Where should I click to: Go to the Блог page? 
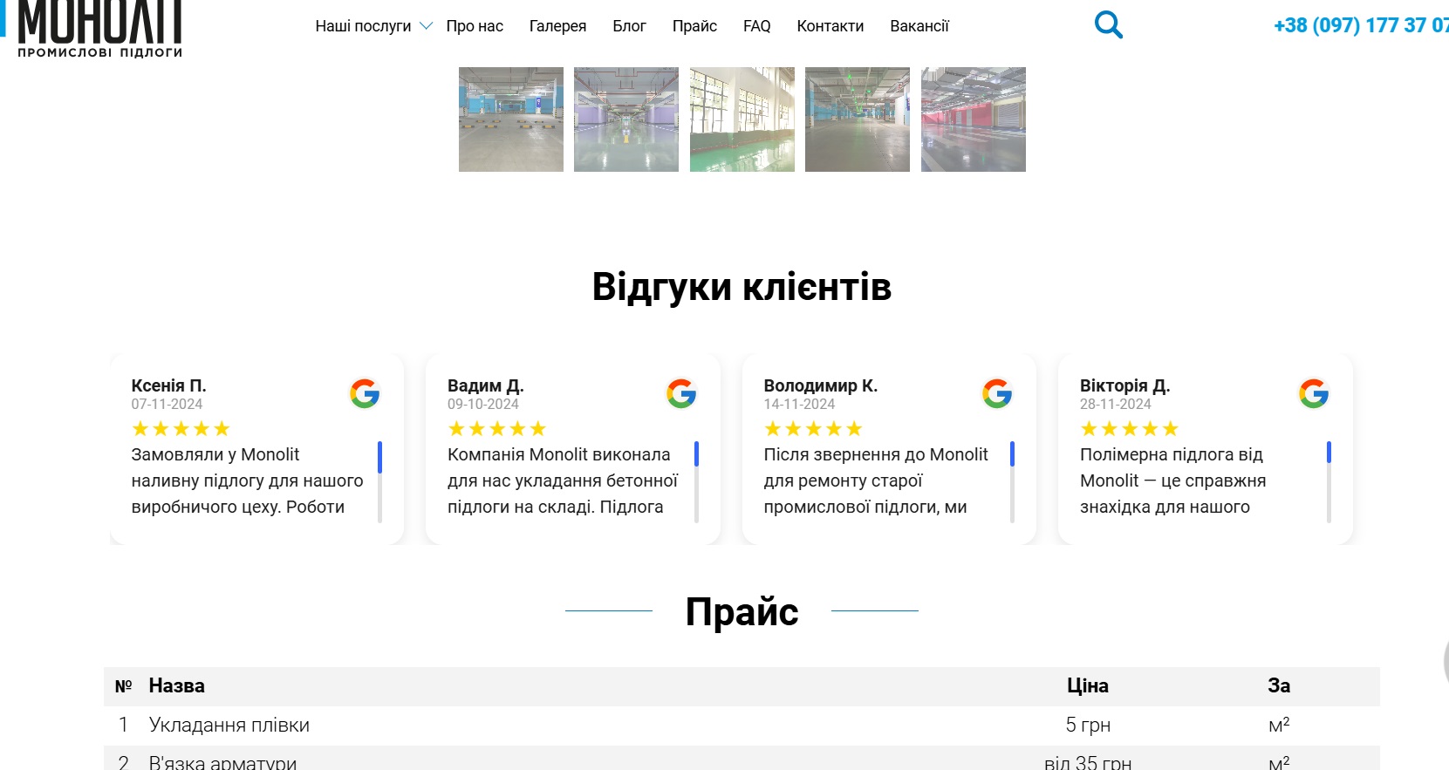(629, 26)
